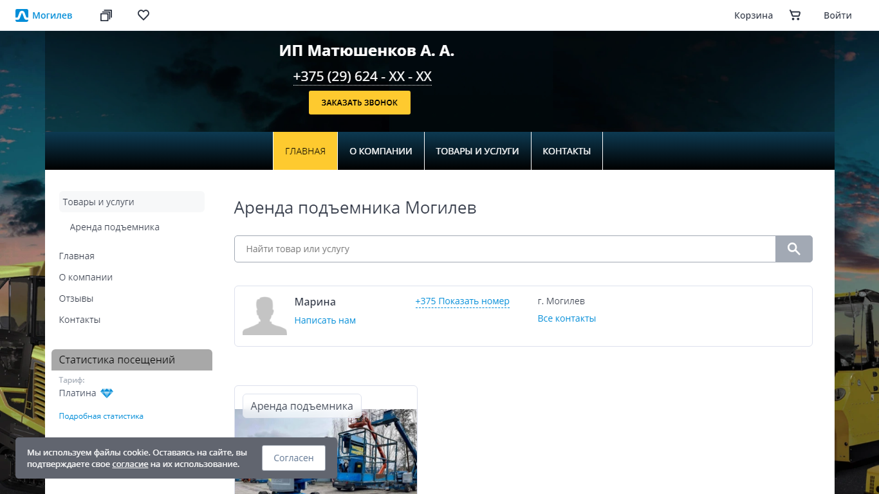Click the г. Могилев location text
The height and width of the screenshot is (494, 879).
pyautogui.click(x=561, y=301)
